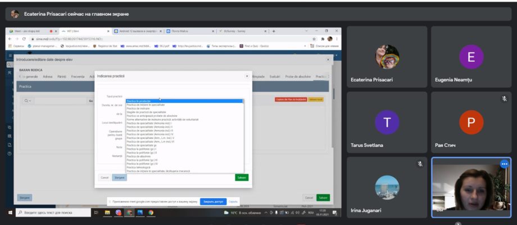This screenshot has height=225, width=517.
Task: Open 'Registrul de Stat' bookmark
Action: pos(106,46)
